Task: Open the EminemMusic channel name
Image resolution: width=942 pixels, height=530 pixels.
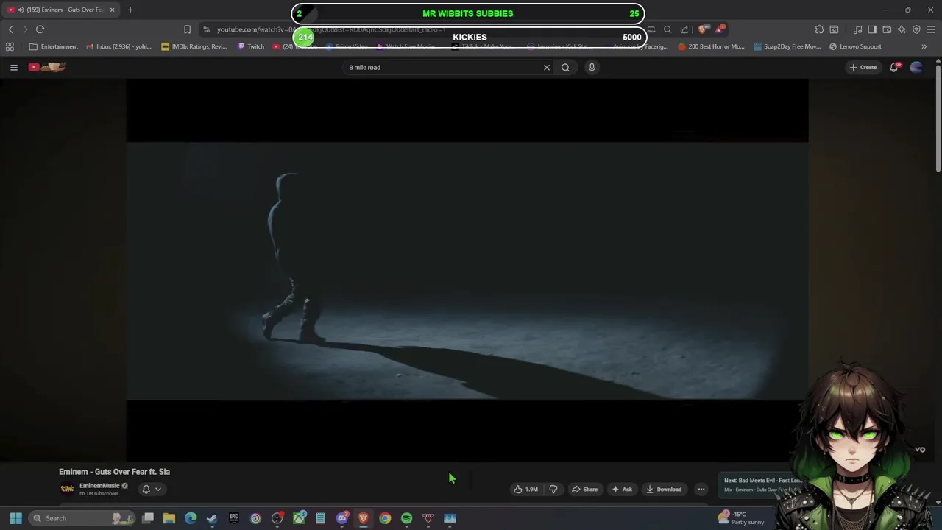Action: click(99, 486)
